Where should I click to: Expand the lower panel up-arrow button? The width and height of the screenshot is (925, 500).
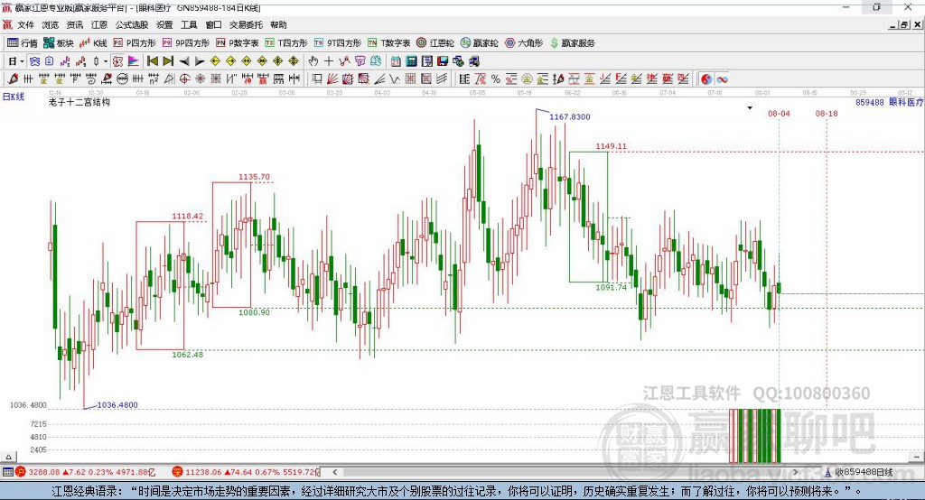8,457
